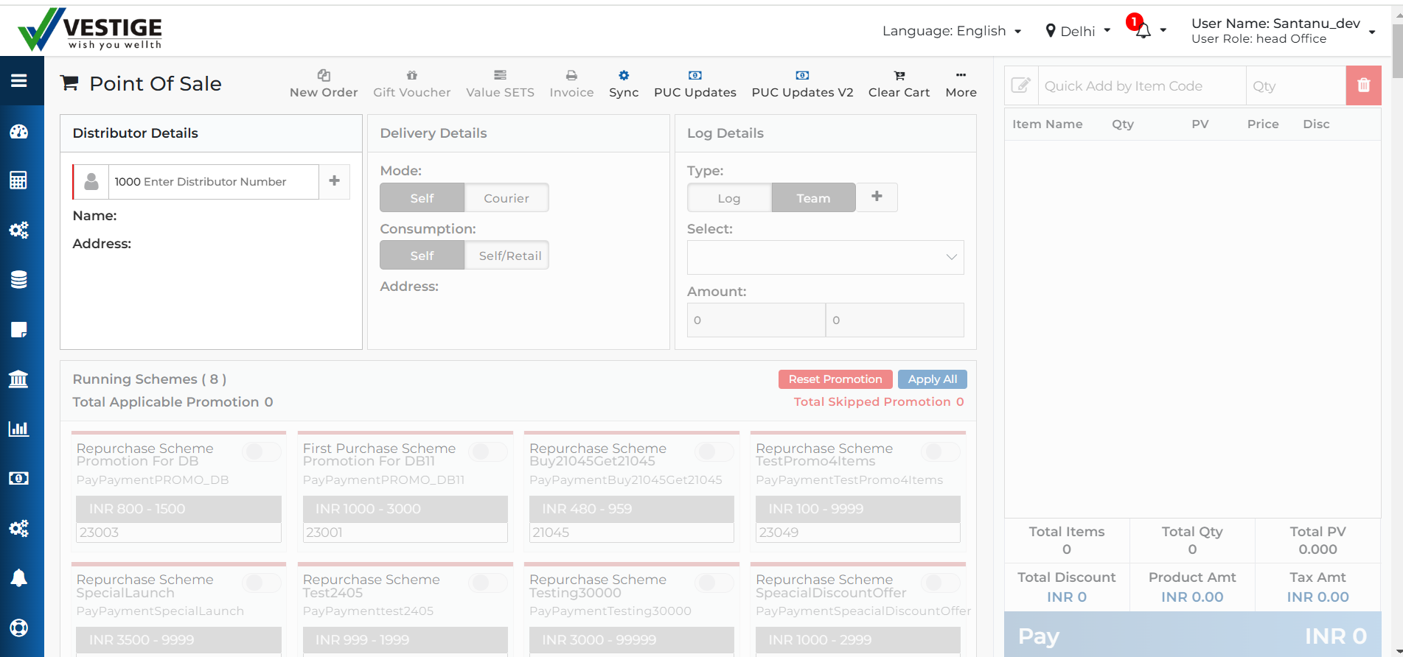Toggle the Repurchase Scheme TestPromo4Items switch
The width and height of the screenshot is (1403, 657).
click(x=941, y=452)
